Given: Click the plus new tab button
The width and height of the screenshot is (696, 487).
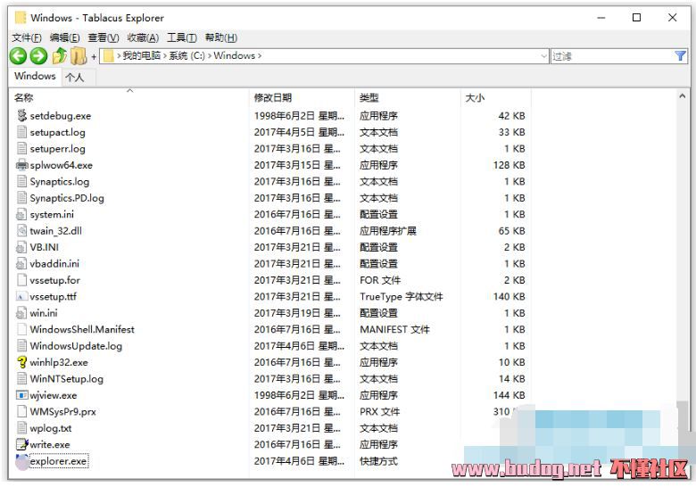Looking at the screenshot, I should 94,56.
